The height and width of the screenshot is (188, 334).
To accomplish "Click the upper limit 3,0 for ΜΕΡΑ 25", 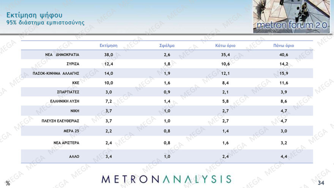I will (x=284, y=131).
